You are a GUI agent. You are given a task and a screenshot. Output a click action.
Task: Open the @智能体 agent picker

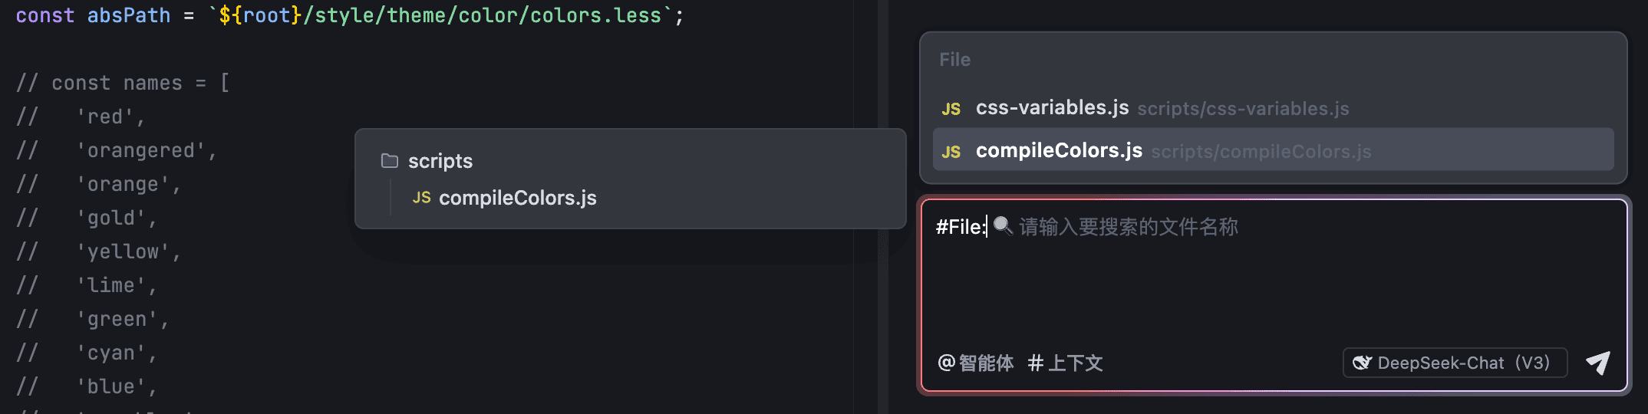click(975, 363)
